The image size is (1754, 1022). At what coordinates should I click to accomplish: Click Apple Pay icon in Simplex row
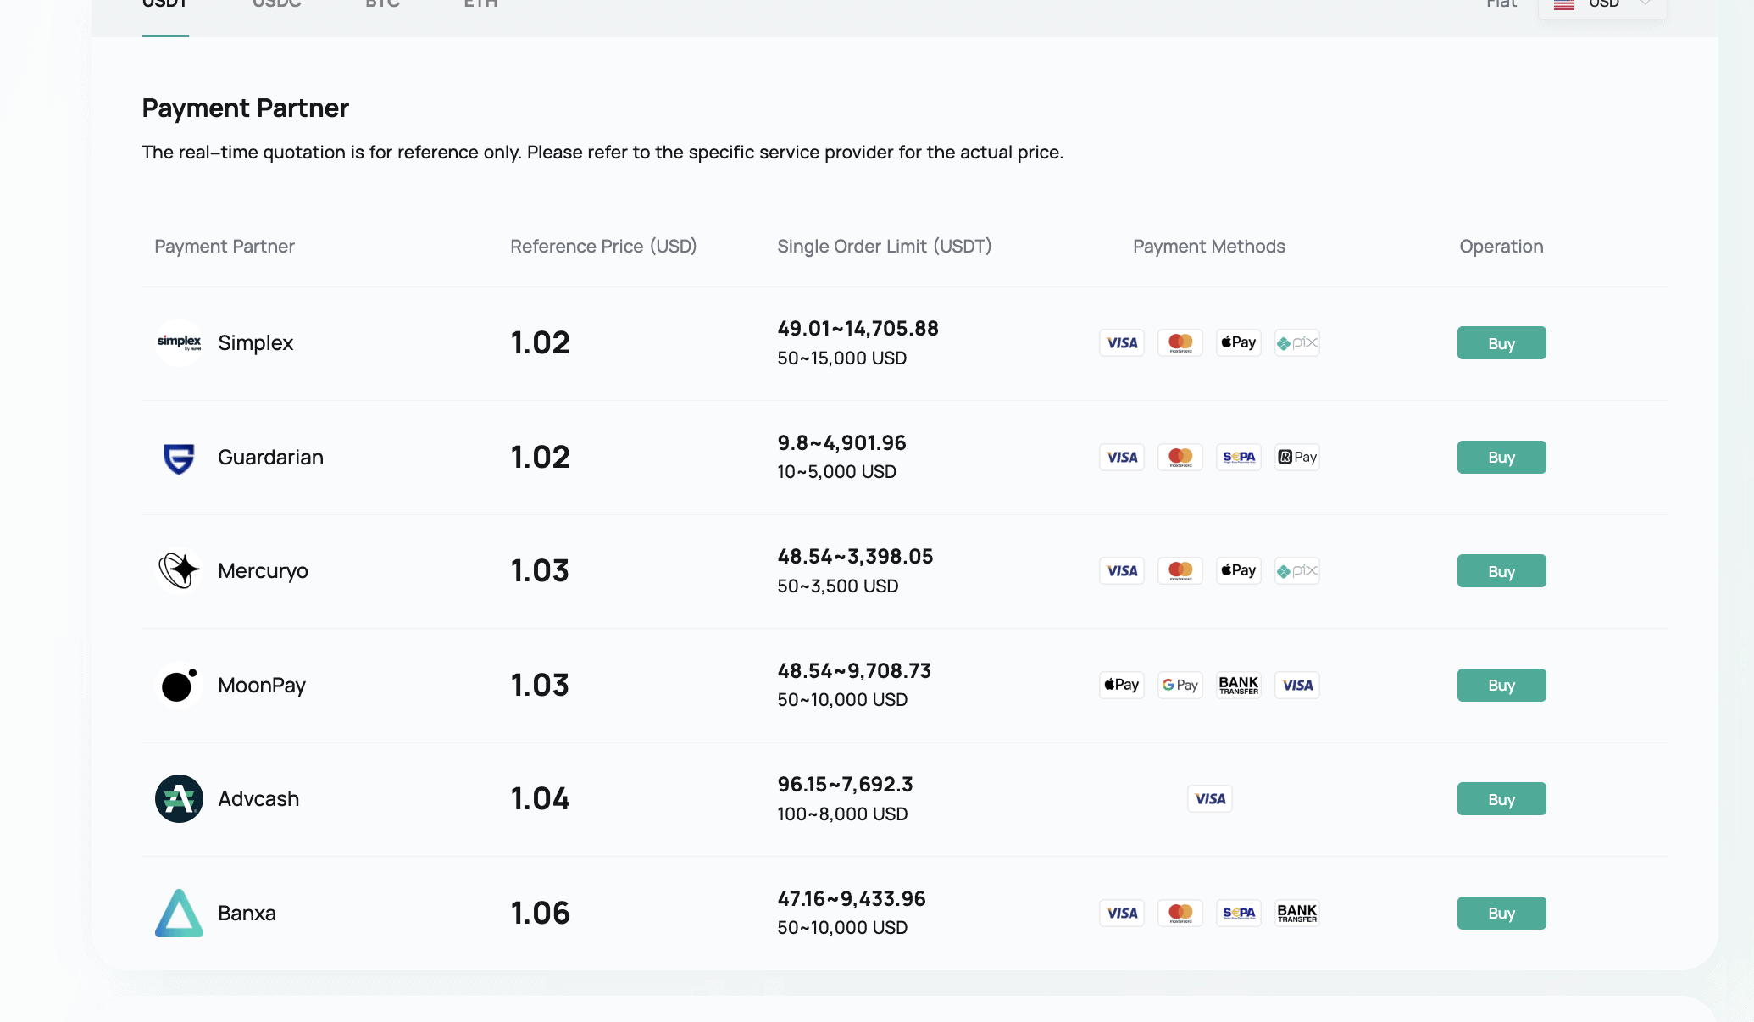1238,342
